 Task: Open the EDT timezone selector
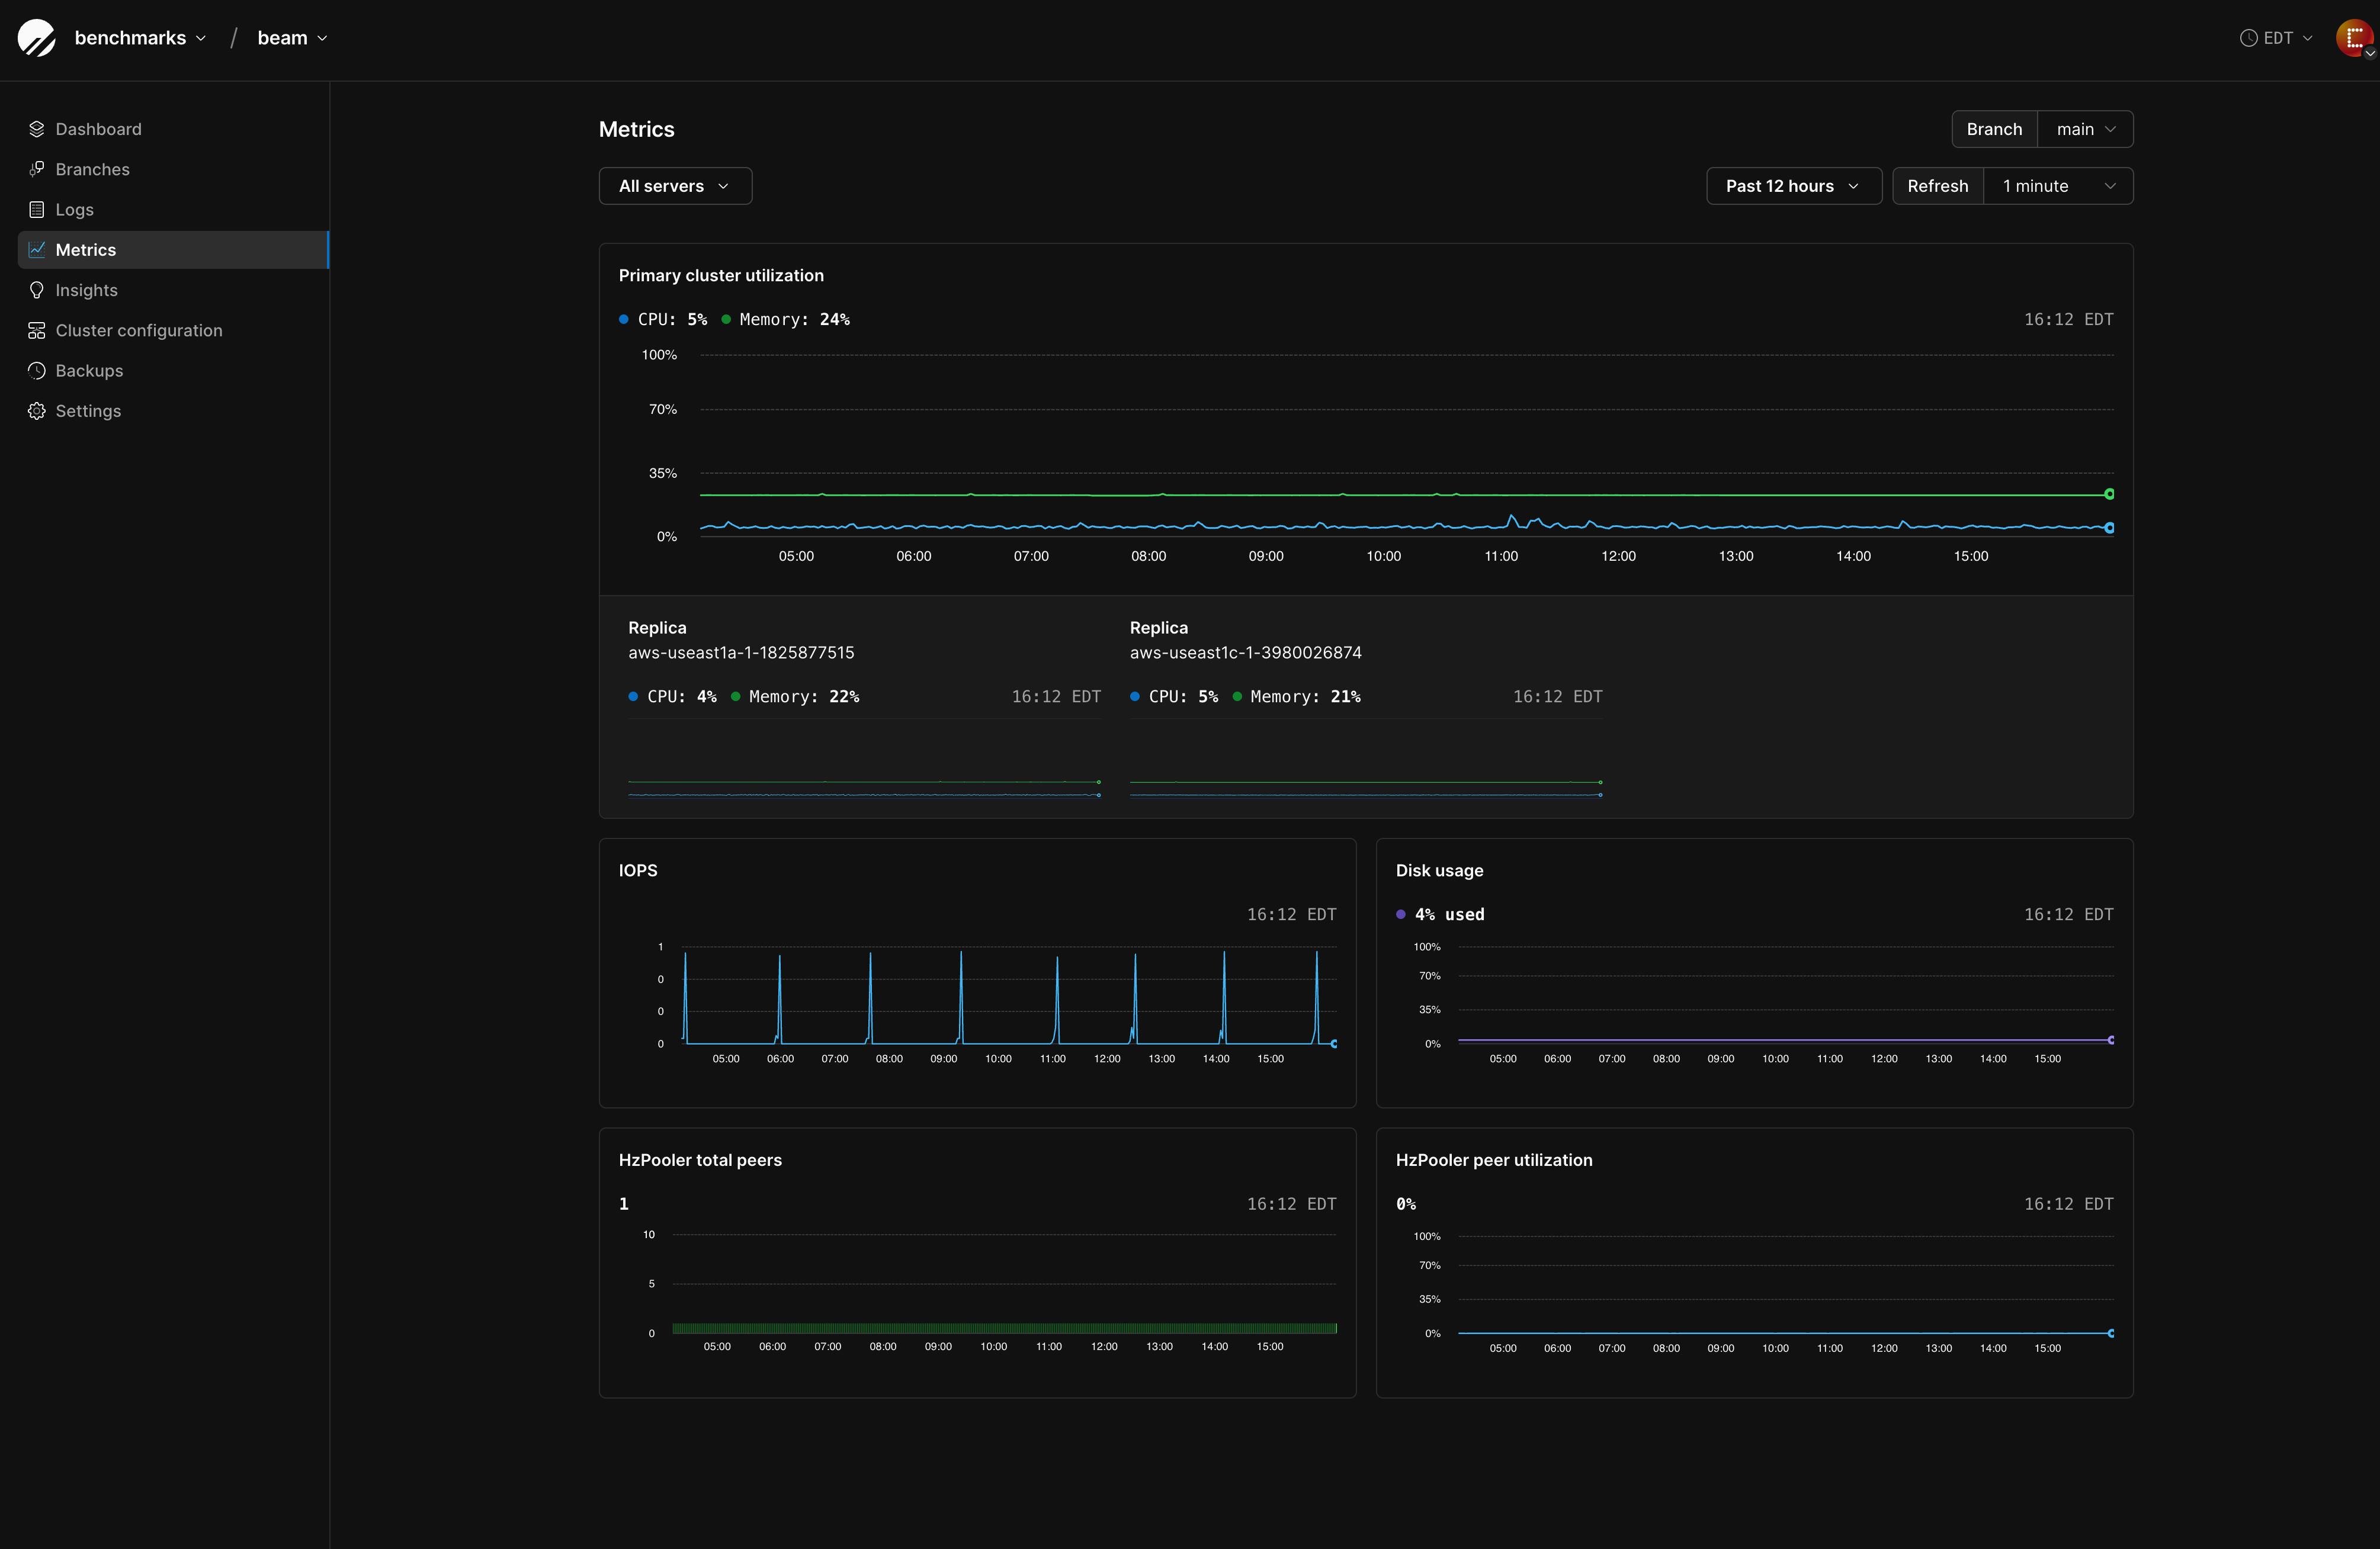(x=2276, y=38)
